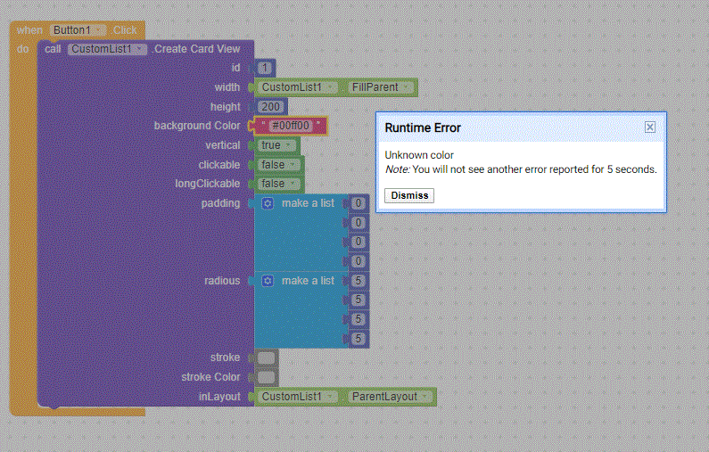The width and height of the screenshot is (709, 452).
Task: Click the radious list mutator gear icon
Action: pos(268,281)
